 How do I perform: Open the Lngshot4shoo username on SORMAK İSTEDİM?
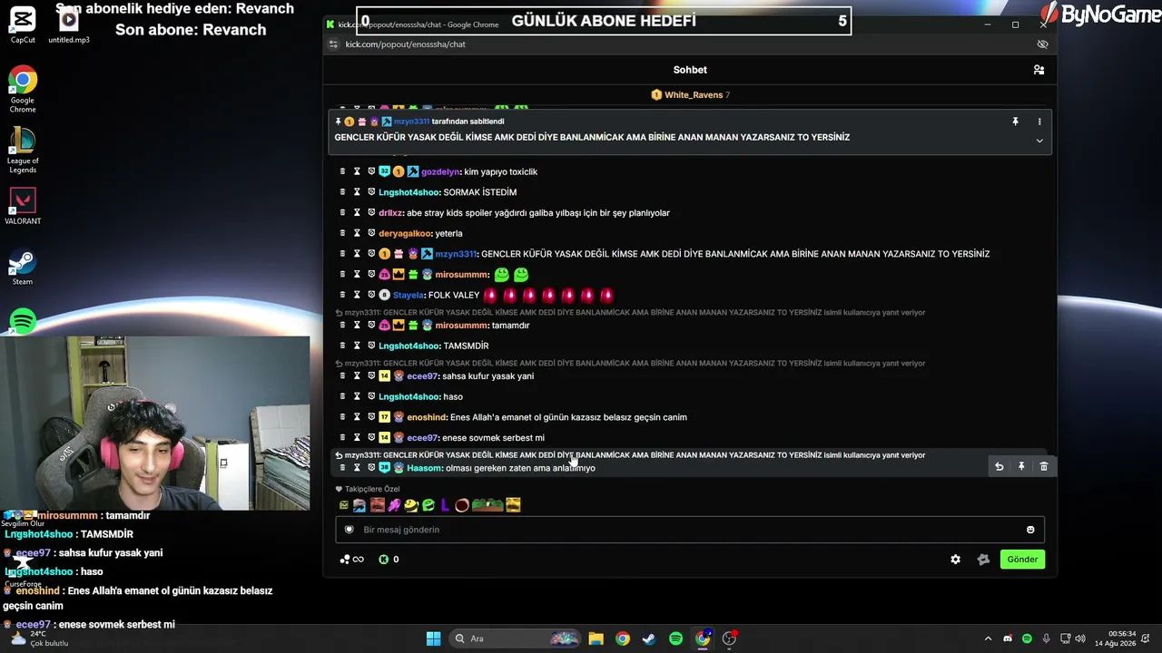click(x=409, y=192)
